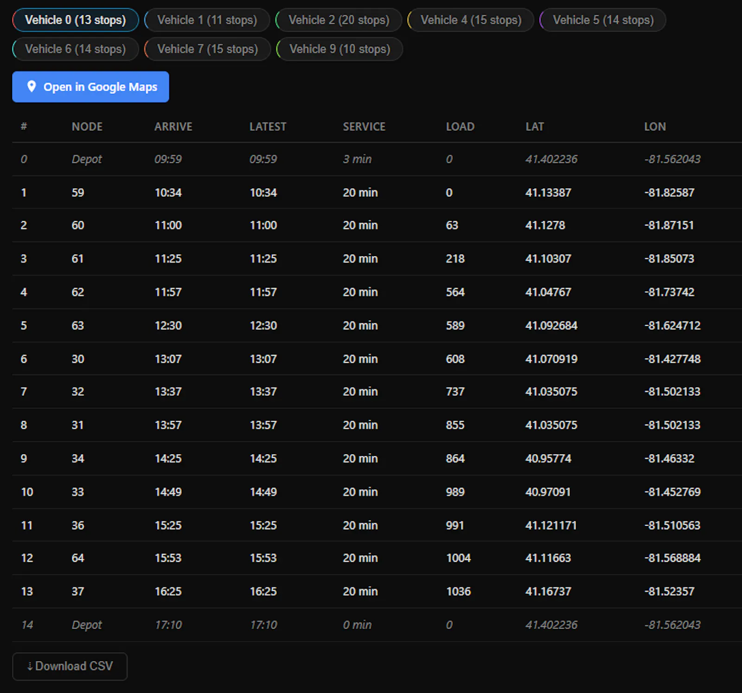Click latitude 41.04767
The width and height of the screenshot is (742, 693).
pos(548,292)
